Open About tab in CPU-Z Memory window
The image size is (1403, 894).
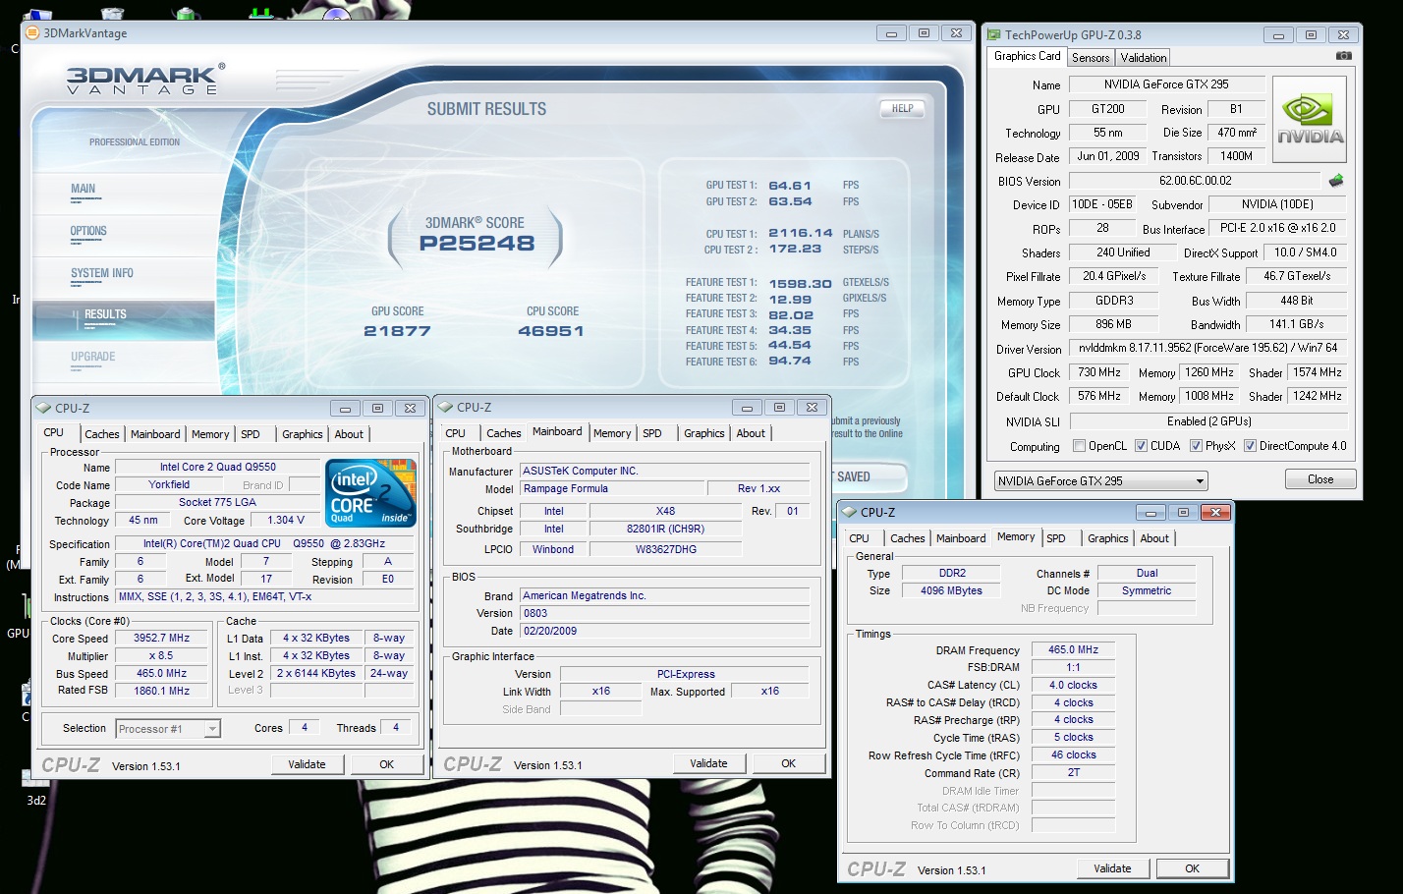tap(1154, 538)
